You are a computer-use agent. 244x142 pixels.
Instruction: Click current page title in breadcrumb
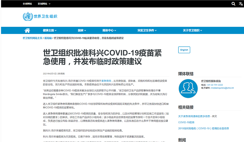tap(89, 38)
